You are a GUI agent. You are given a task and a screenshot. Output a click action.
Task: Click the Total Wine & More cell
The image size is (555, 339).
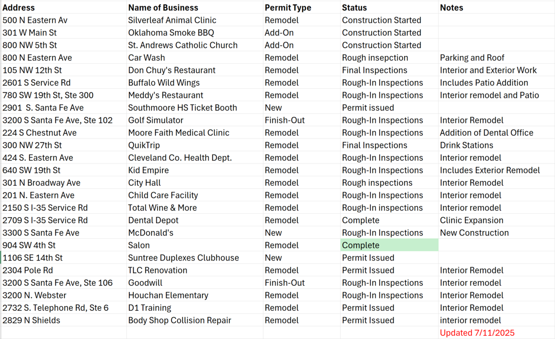coord(195,207)
